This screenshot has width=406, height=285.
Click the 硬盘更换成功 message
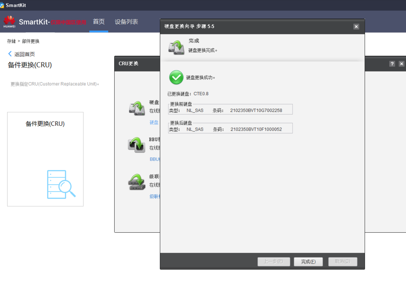click(201, 78)
